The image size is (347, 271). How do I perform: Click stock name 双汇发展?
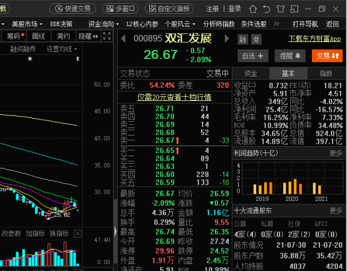pos(189,38)
